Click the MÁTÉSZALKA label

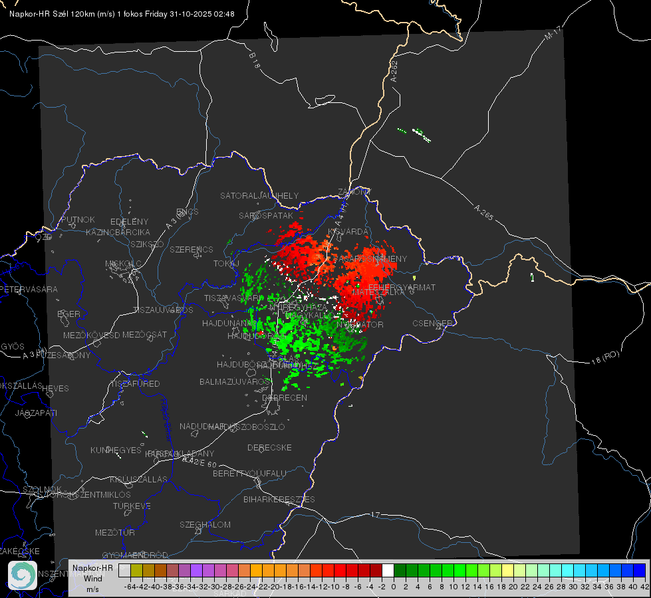tap(378, 292)
